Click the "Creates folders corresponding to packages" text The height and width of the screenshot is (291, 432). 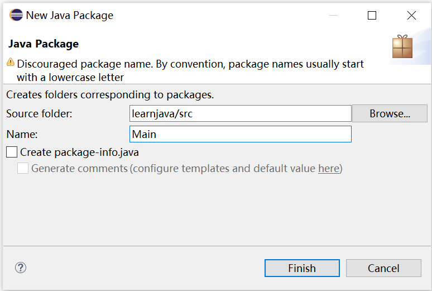pyautogui.click(x=110, y=95)
